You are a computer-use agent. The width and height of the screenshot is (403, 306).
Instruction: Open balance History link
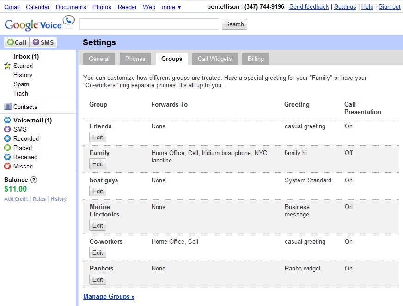59,199
